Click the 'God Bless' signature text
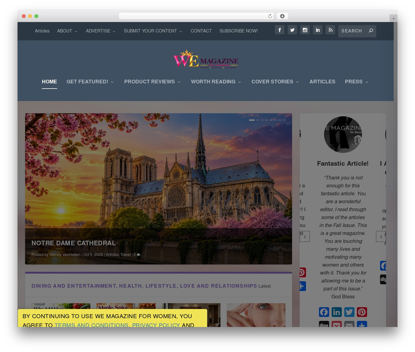 (343, 297)
